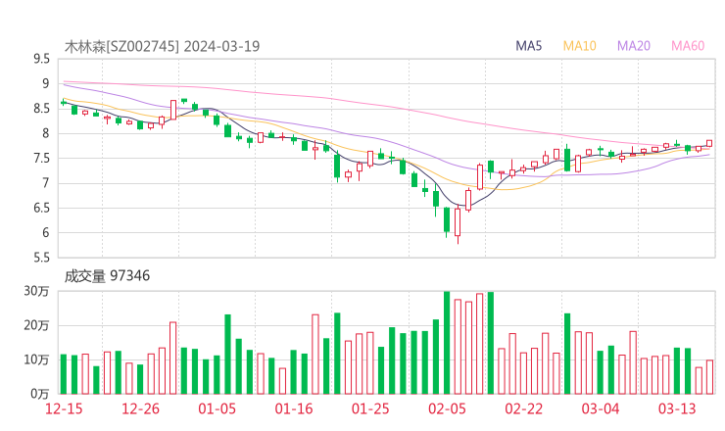Click the 10万 volume axis label
This screenshot has width=725, height=431.
(36, 359)
